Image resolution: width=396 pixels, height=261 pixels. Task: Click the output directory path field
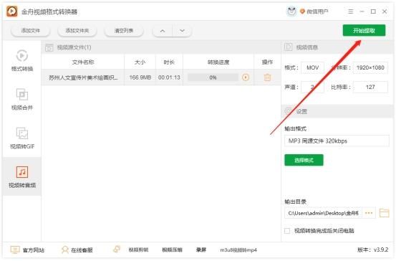coord(323,213)
